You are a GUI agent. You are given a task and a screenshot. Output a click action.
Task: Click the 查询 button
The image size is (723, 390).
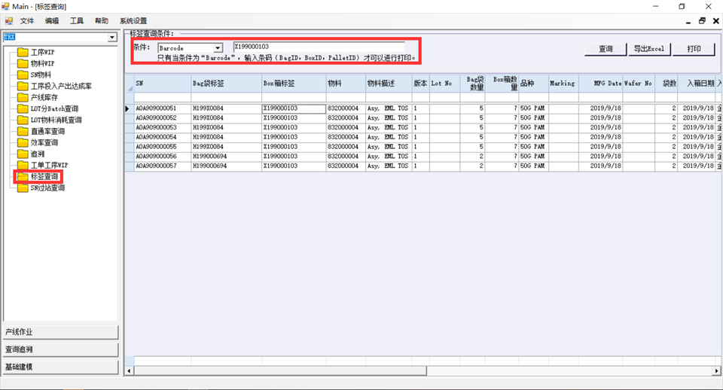(x=606, y=49)
